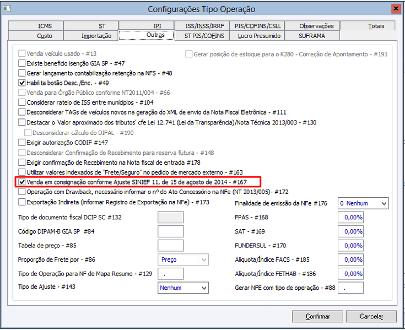Open the ST PIS/COFINS tab
Viewport: 405px width, 330px height.
point(202,36)
